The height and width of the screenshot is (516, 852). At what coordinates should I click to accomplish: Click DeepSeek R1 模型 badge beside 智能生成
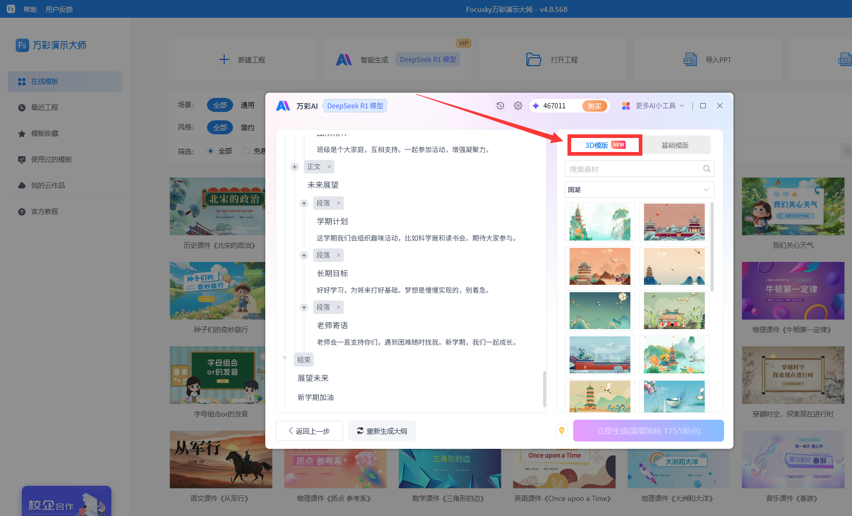pos(428,59)
